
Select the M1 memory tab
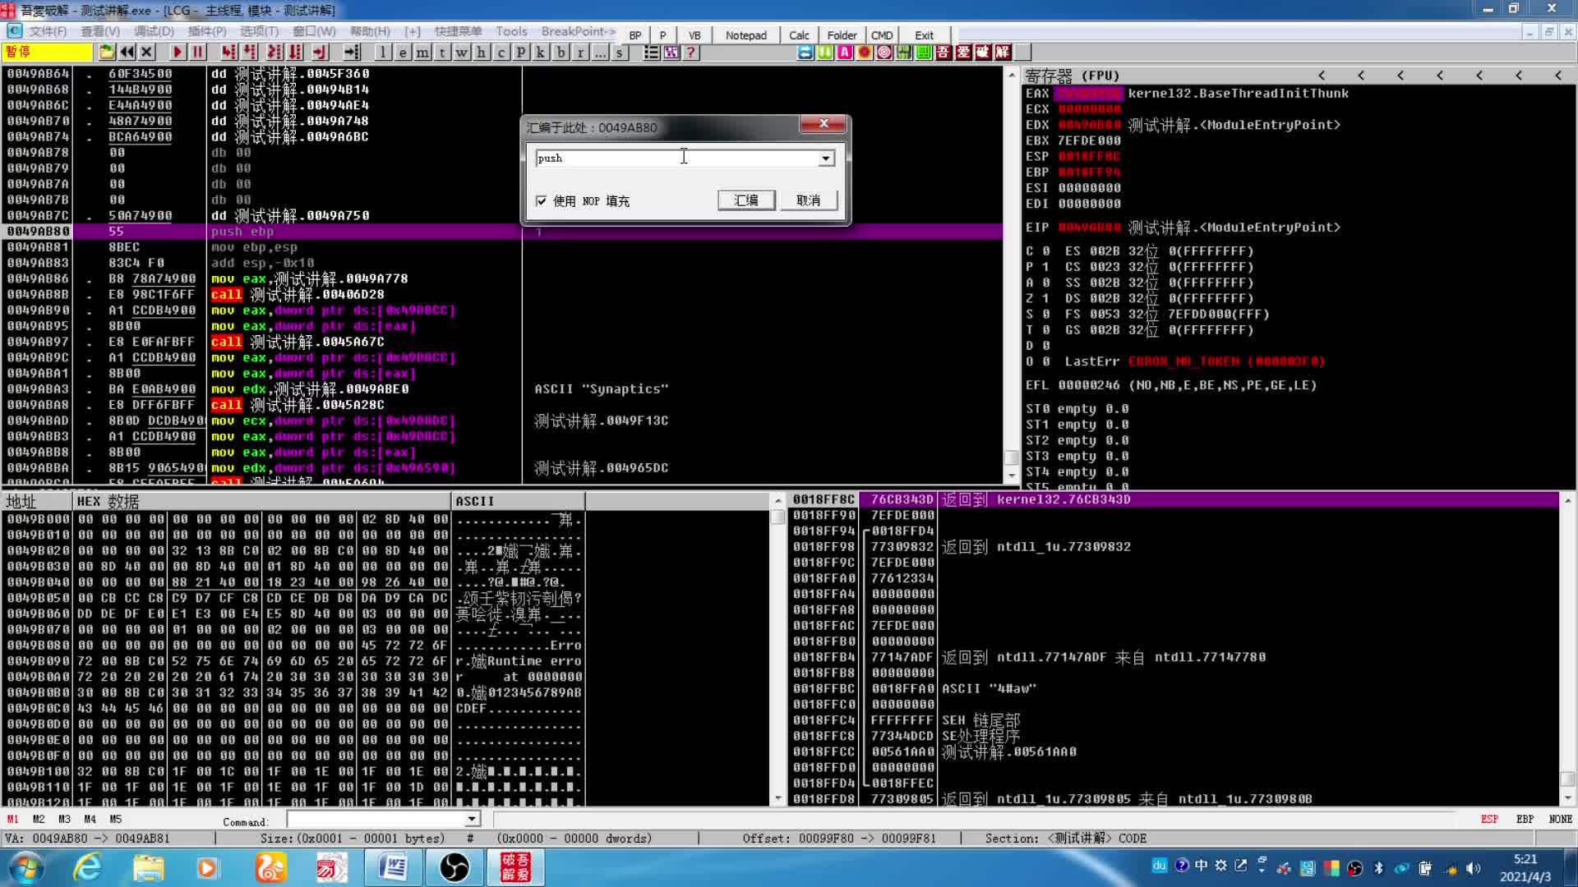click(x=13, y=819)
